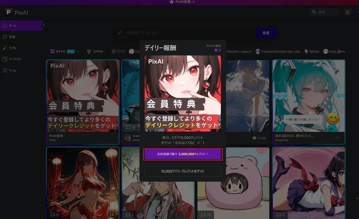Open the pink bear chibi thumbnail

(233, 183)
